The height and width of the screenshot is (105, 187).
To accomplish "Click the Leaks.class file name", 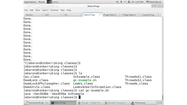I will (x=83, y=84).
